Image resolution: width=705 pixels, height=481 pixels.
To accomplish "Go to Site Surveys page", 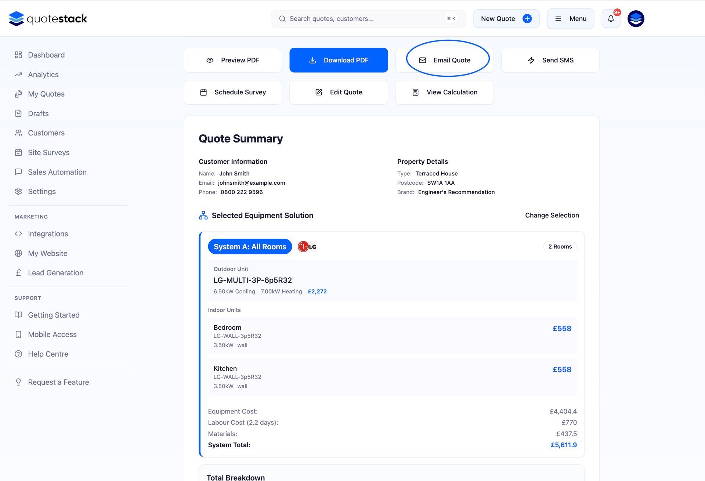I will click(x=48, y=152).
